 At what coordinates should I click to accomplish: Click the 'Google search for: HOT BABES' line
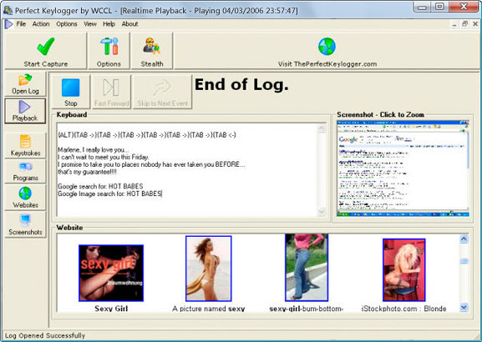coord(100,186)
